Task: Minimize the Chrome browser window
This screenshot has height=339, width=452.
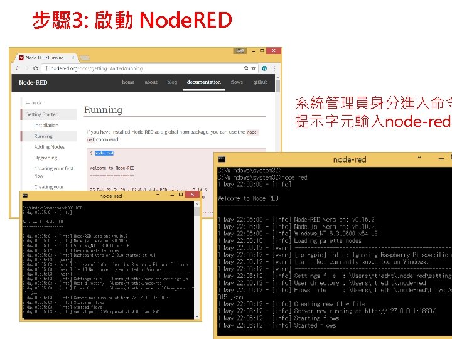Action: tap(253, 51)
